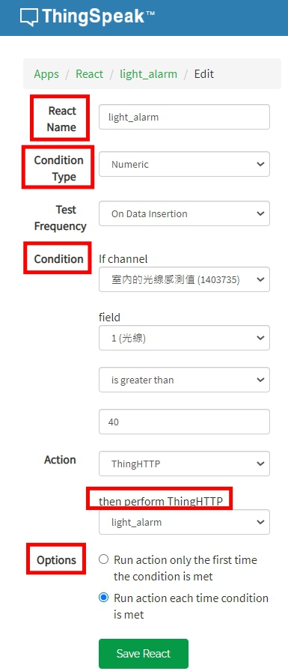Viewport: 288px width, 671px height.
Task: Click the condition value field showing 40
Action: pos(184,422)
